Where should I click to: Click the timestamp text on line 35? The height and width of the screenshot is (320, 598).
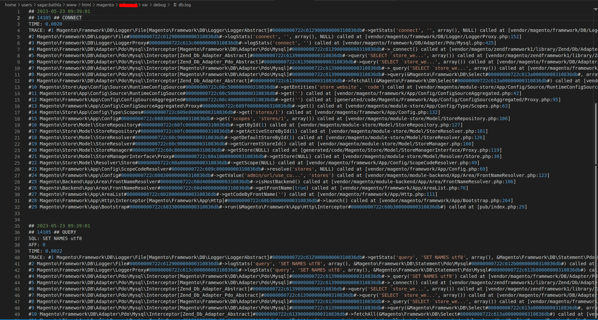(63, 226)
